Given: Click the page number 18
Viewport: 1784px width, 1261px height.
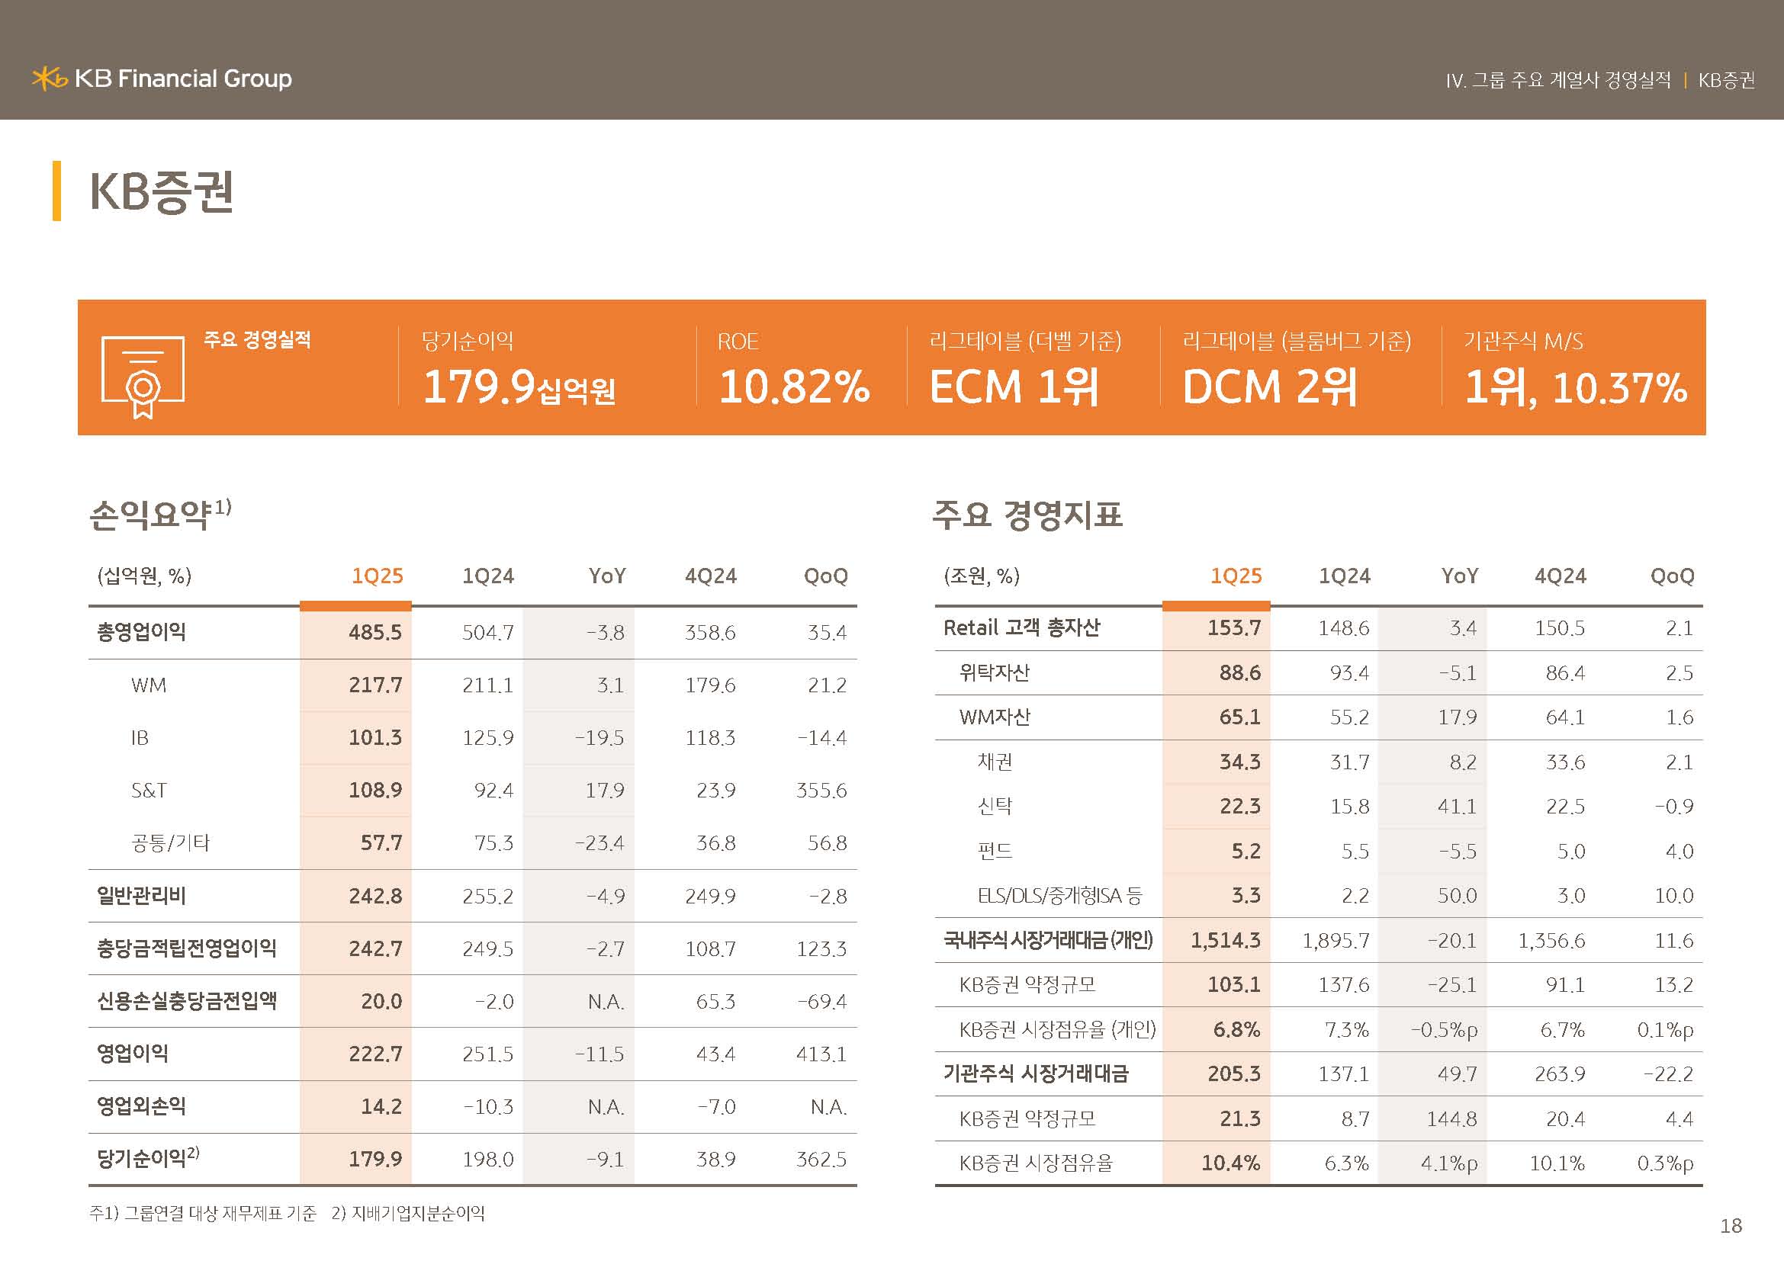Looking at the screenshot, I should 1731,1225.
